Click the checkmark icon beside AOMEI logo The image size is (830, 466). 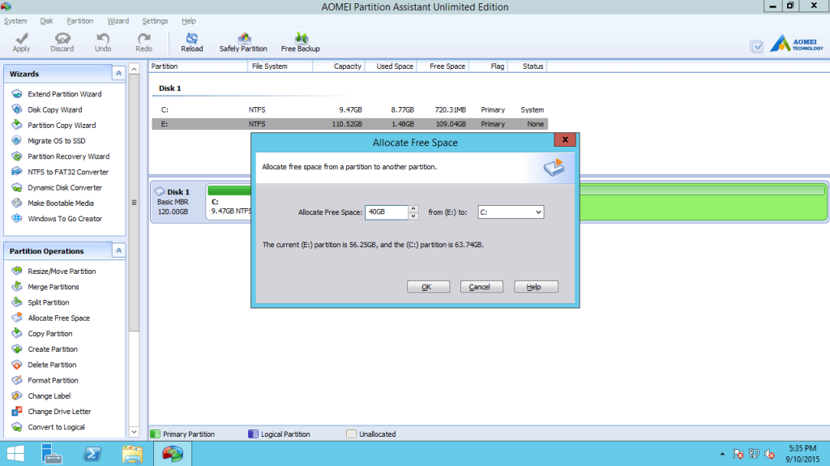coord(757,46)
